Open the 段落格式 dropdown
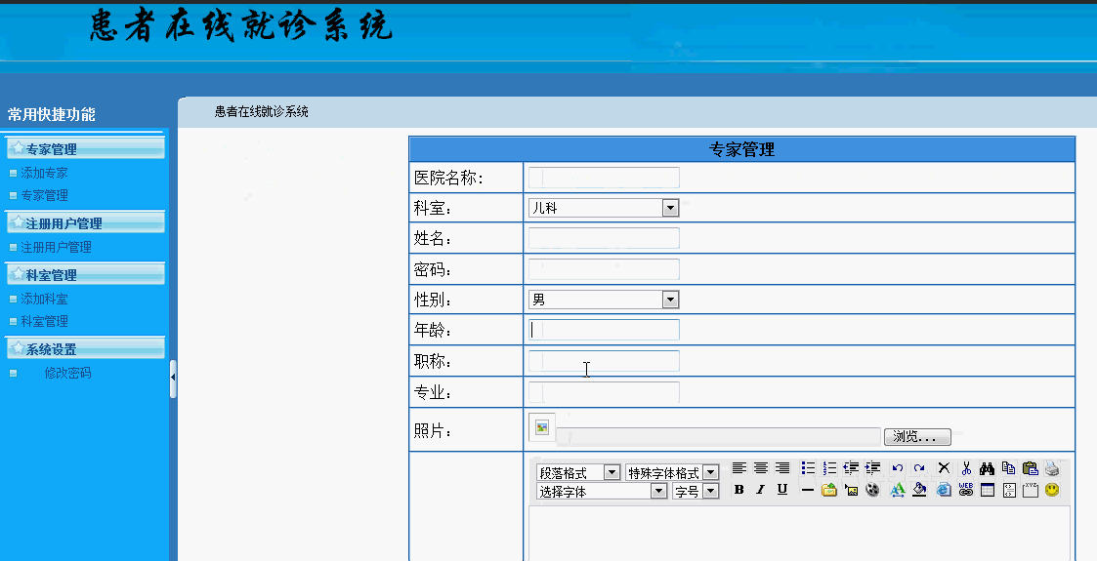 click(x=578, y=473)
